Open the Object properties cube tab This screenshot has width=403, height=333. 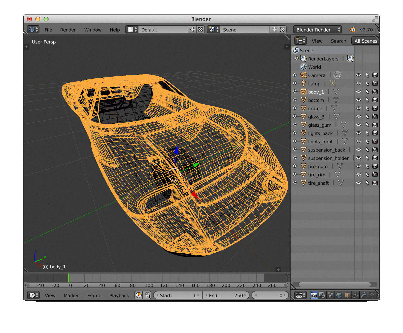click(x=347, y=295)
